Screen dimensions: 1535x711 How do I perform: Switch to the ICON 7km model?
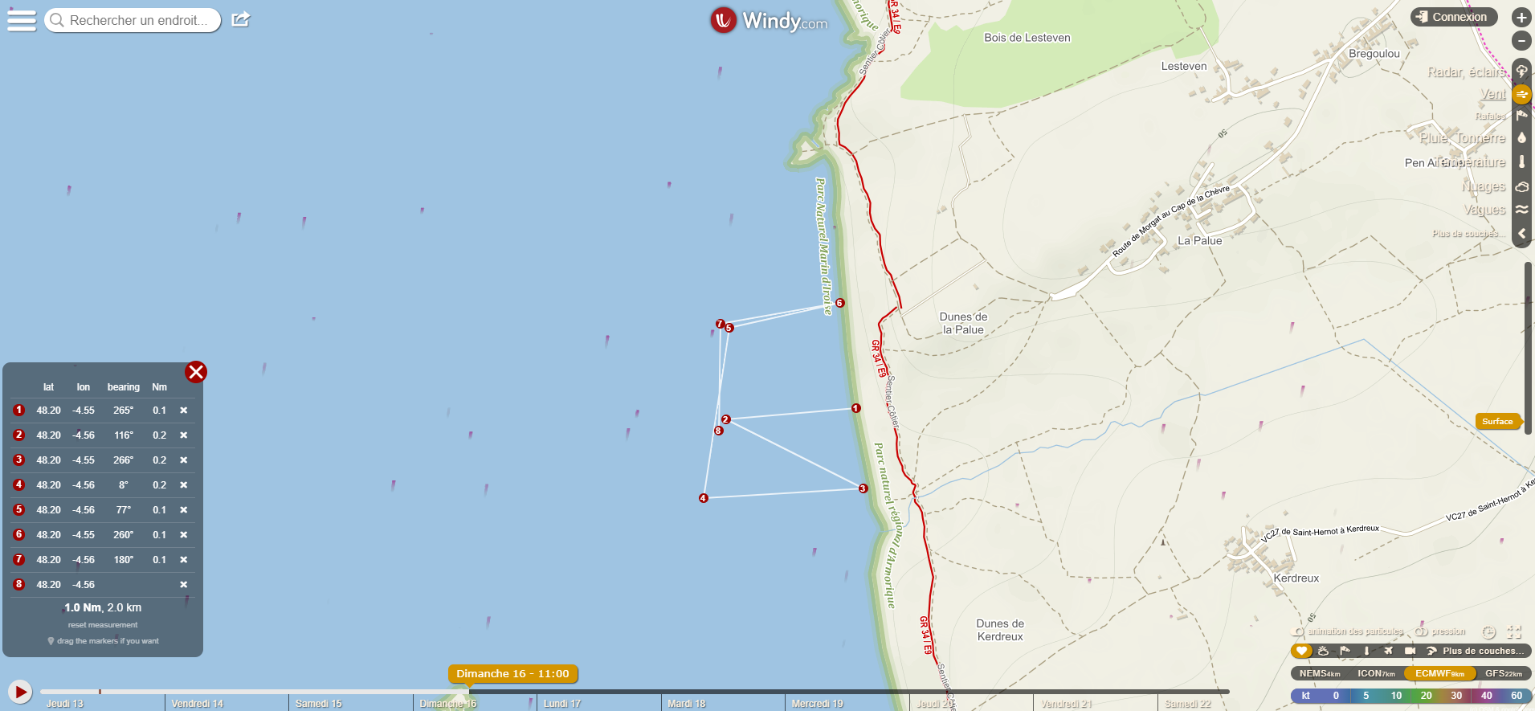coord(1376,673)
